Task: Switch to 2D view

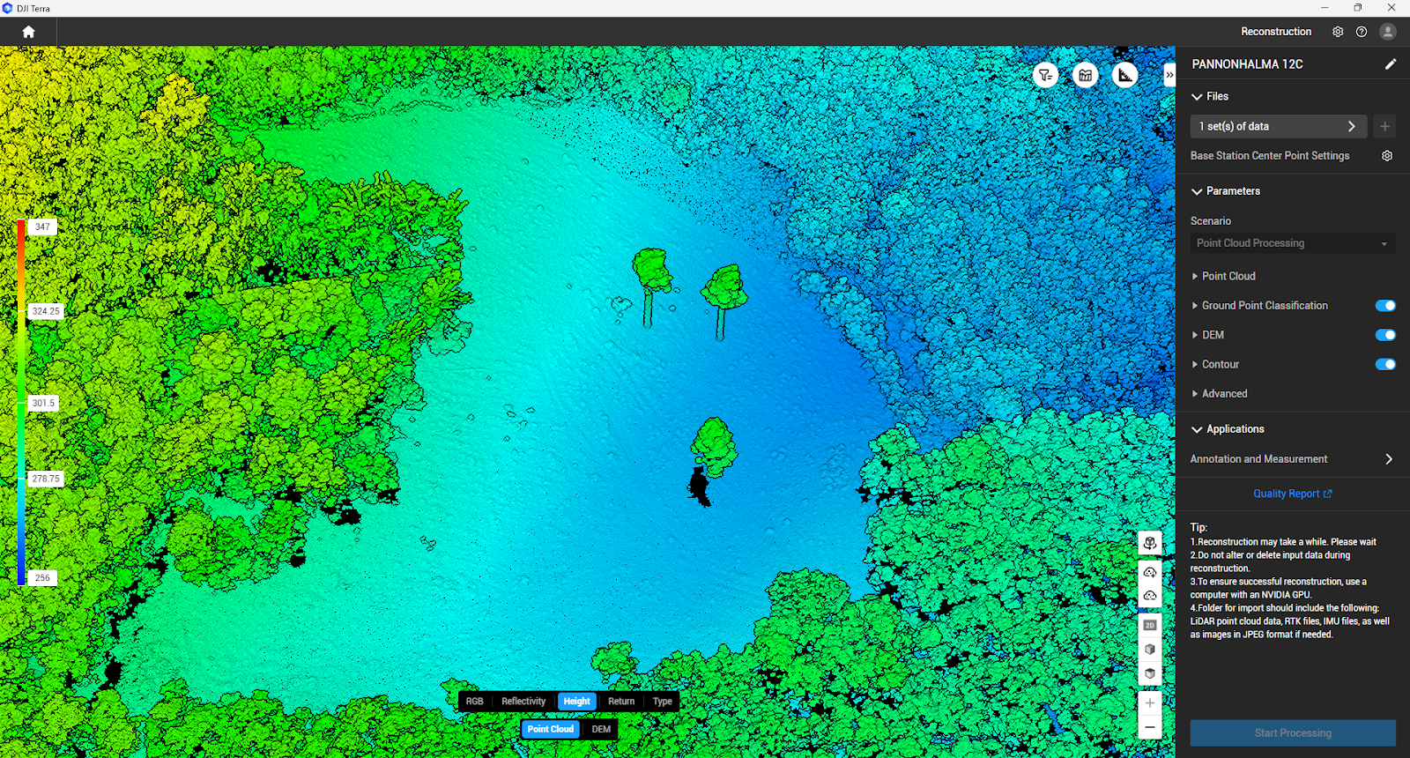Action: tap(1150, 625)
